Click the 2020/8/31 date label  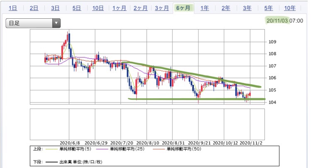pos(173,143)
